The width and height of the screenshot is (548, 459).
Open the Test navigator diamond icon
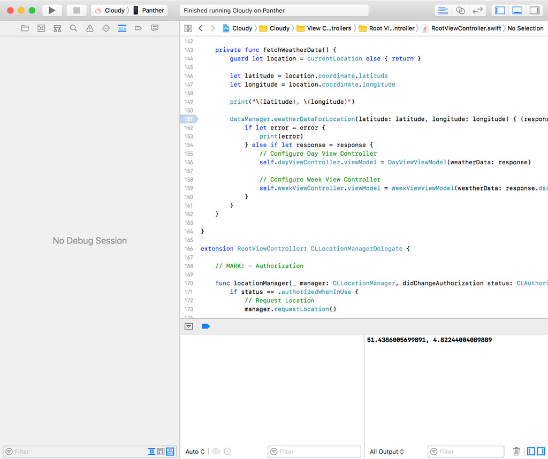pos(105,28)
